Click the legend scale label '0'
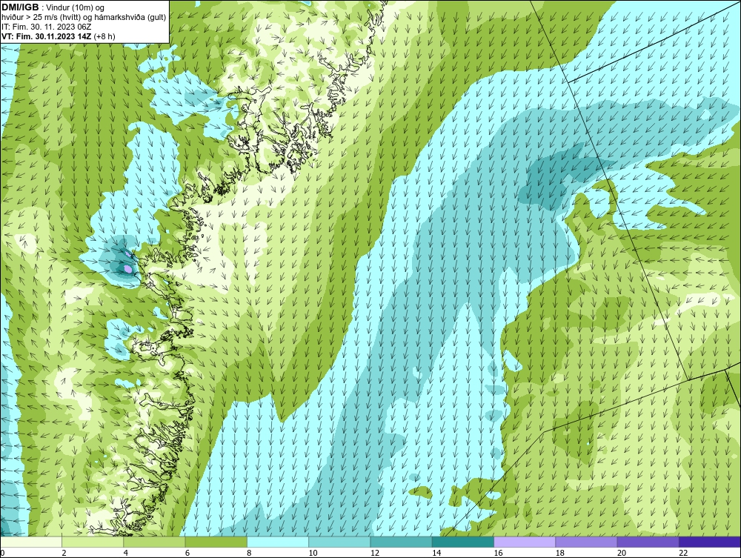The width and height of the screenshot is (741, 558). pos(2,554)
